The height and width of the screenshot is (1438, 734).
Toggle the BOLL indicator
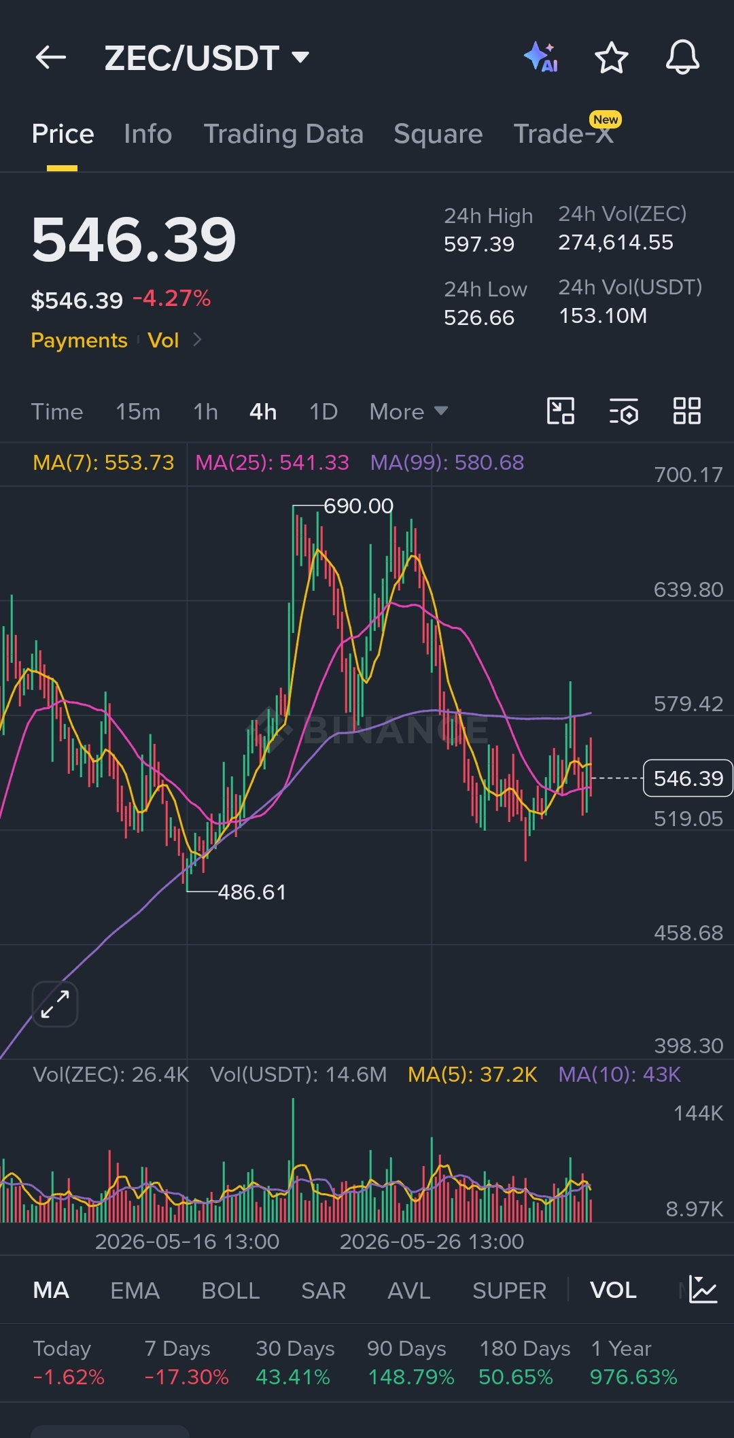(231, 1290)
